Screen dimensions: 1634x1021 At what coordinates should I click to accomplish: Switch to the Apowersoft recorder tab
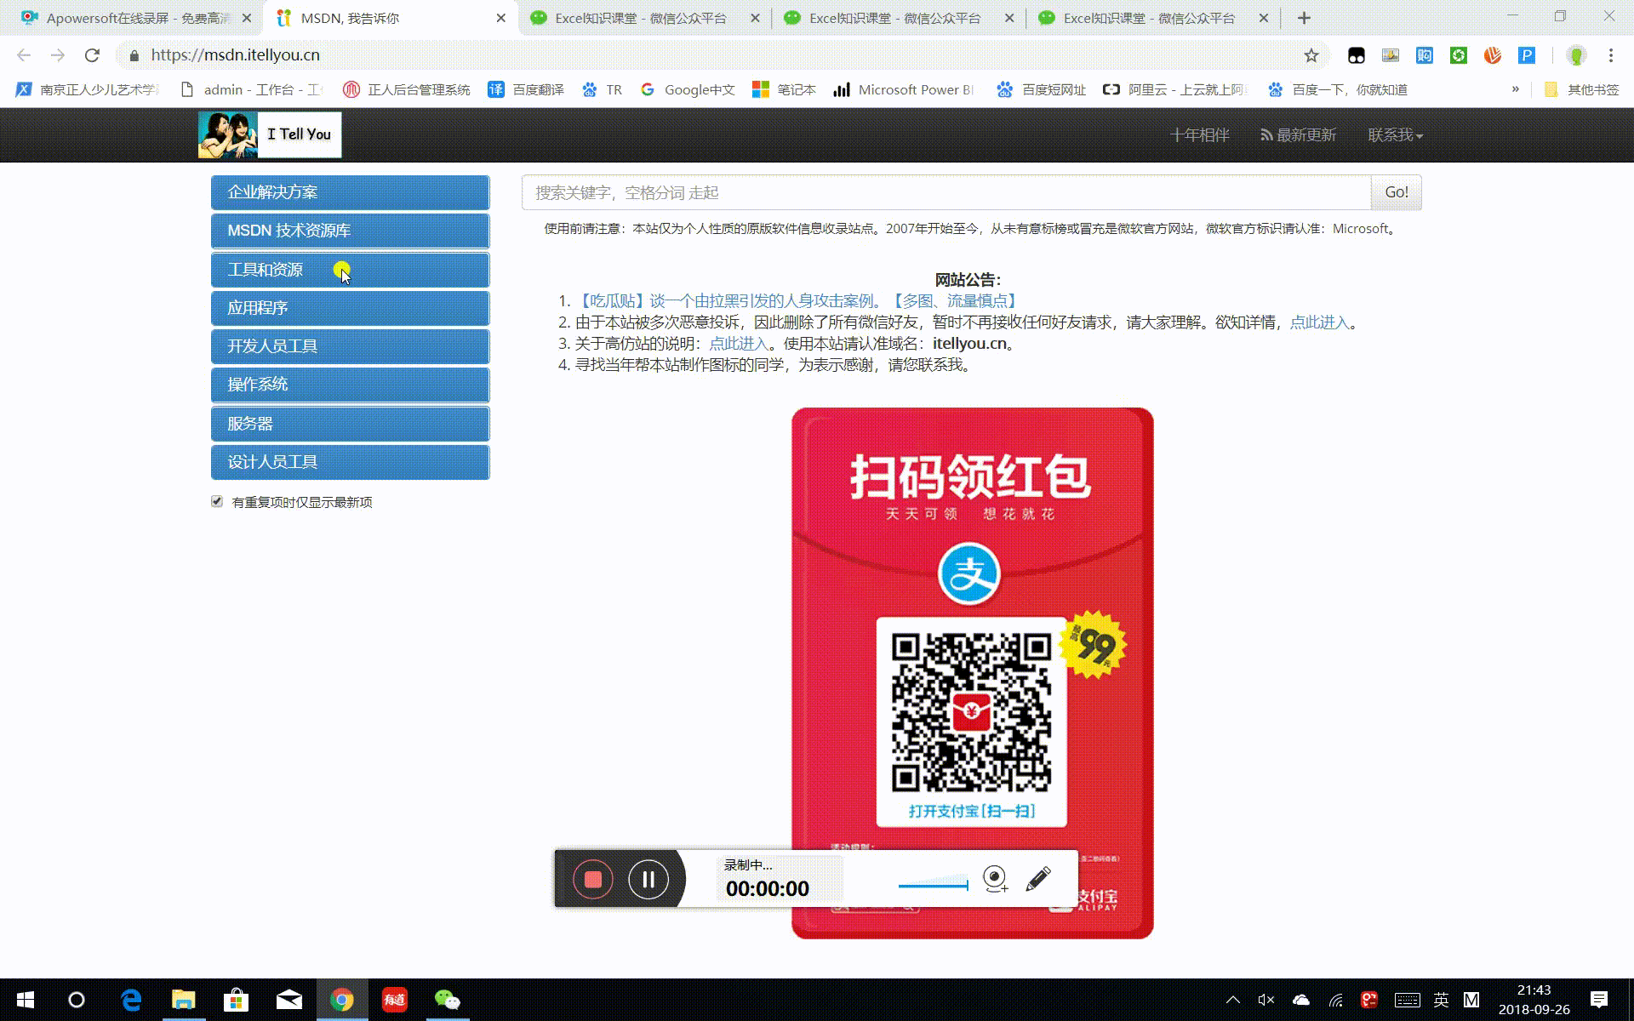[136, 18]
